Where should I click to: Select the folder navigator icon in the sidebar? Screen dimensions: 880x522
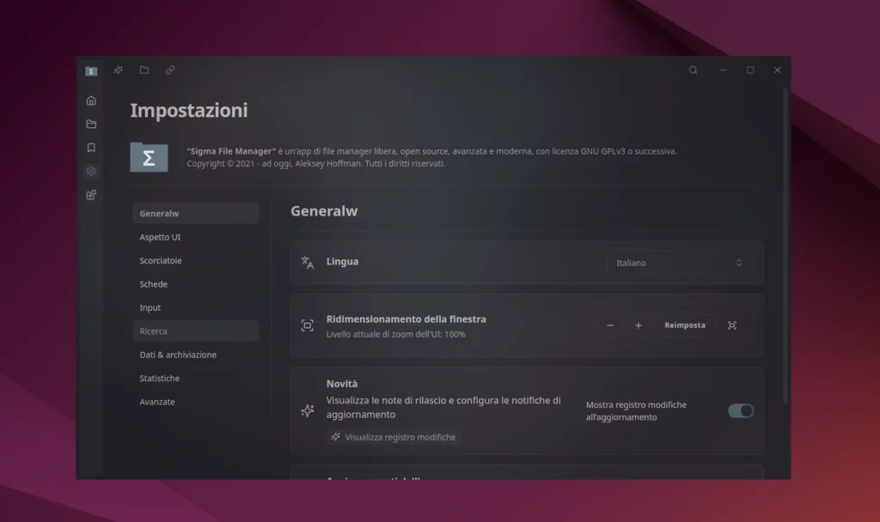[x=90, y=124]
